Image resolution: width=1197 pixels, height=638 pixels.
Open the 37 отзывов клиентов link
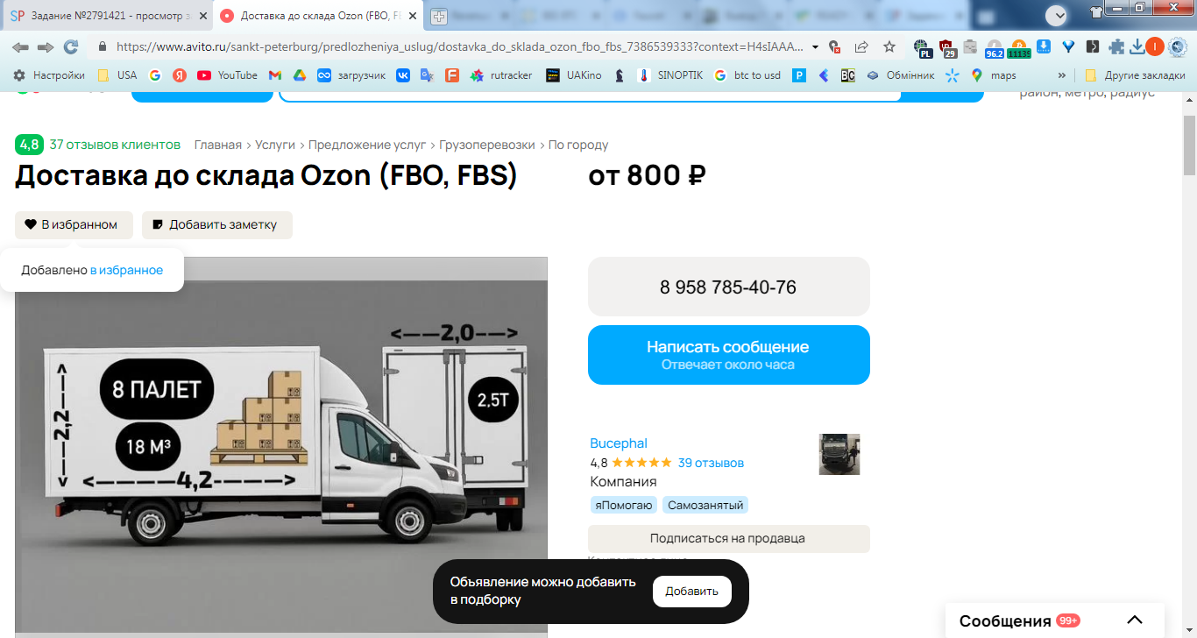[115, 145]
